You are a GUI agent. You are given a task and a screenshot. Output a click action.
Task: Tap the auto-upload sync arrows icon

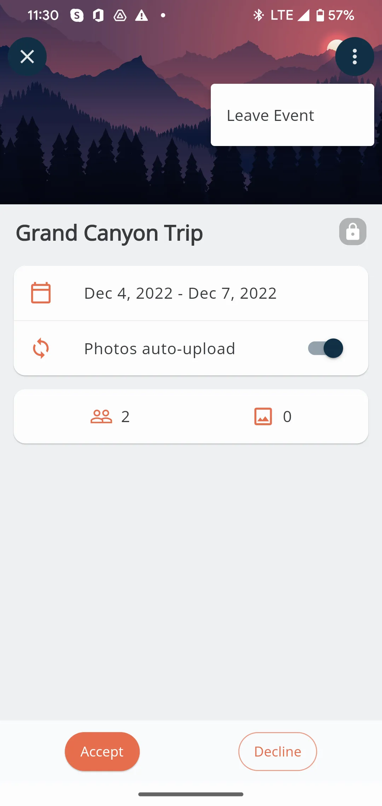coord(41,348)
